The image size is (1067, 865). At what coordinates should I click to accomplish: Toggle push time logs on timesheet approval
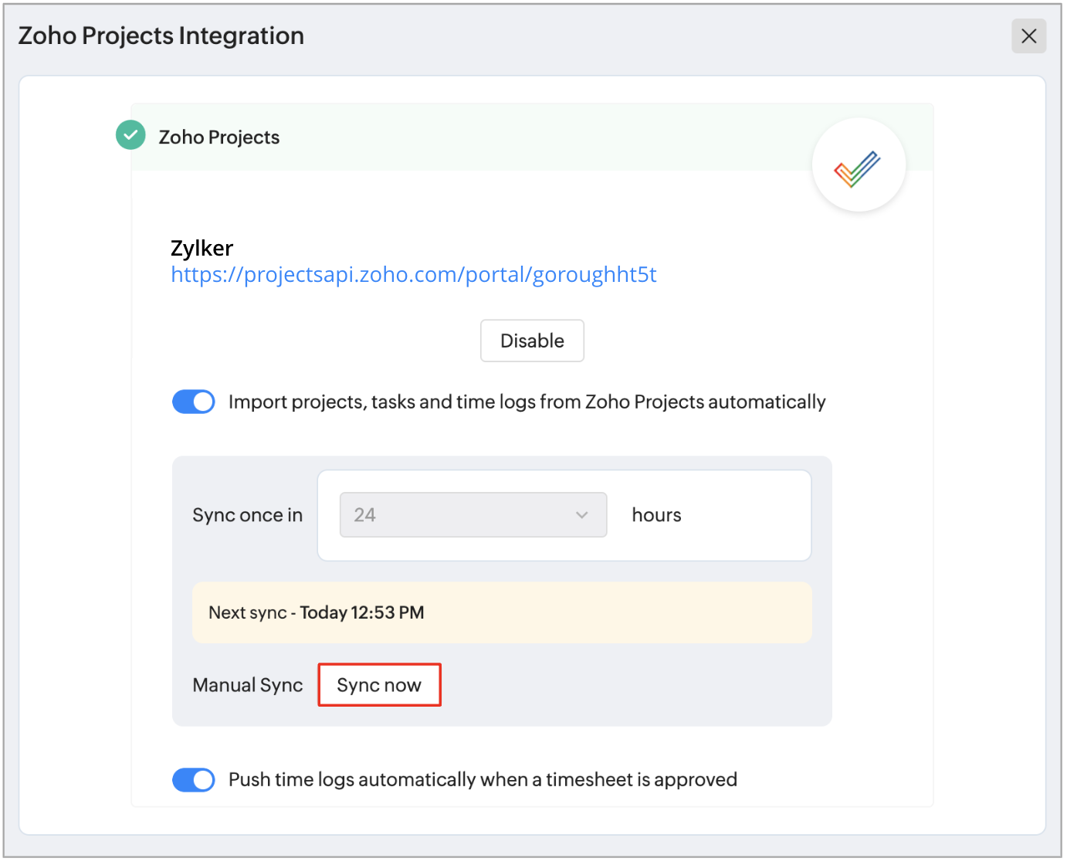[194, 780]
